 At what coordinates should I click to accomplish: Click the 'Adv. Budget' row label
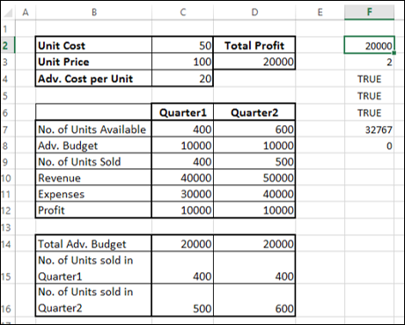(93, 145)
